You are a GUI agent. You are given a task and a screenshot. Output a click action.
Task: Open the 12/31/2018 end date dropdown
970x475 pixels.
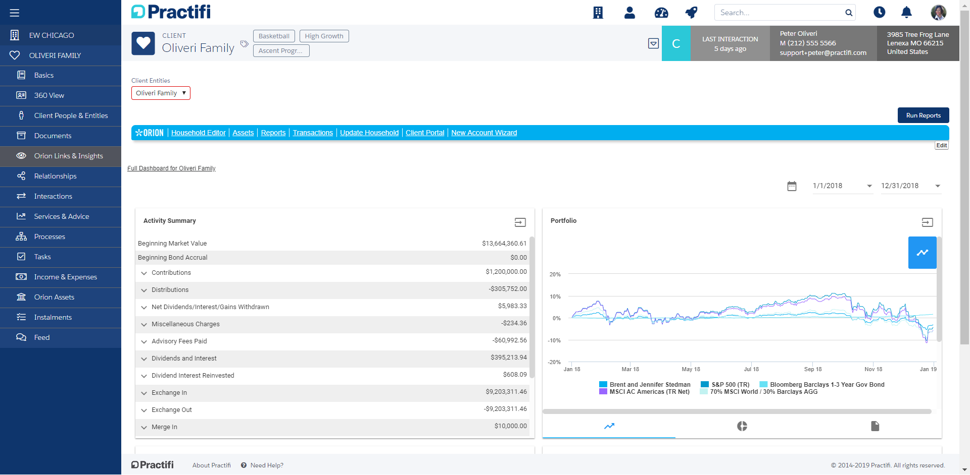point(911,186)
